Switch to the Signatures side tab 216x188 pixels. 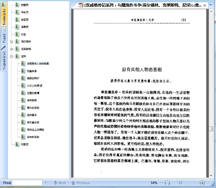click(4, 58)
